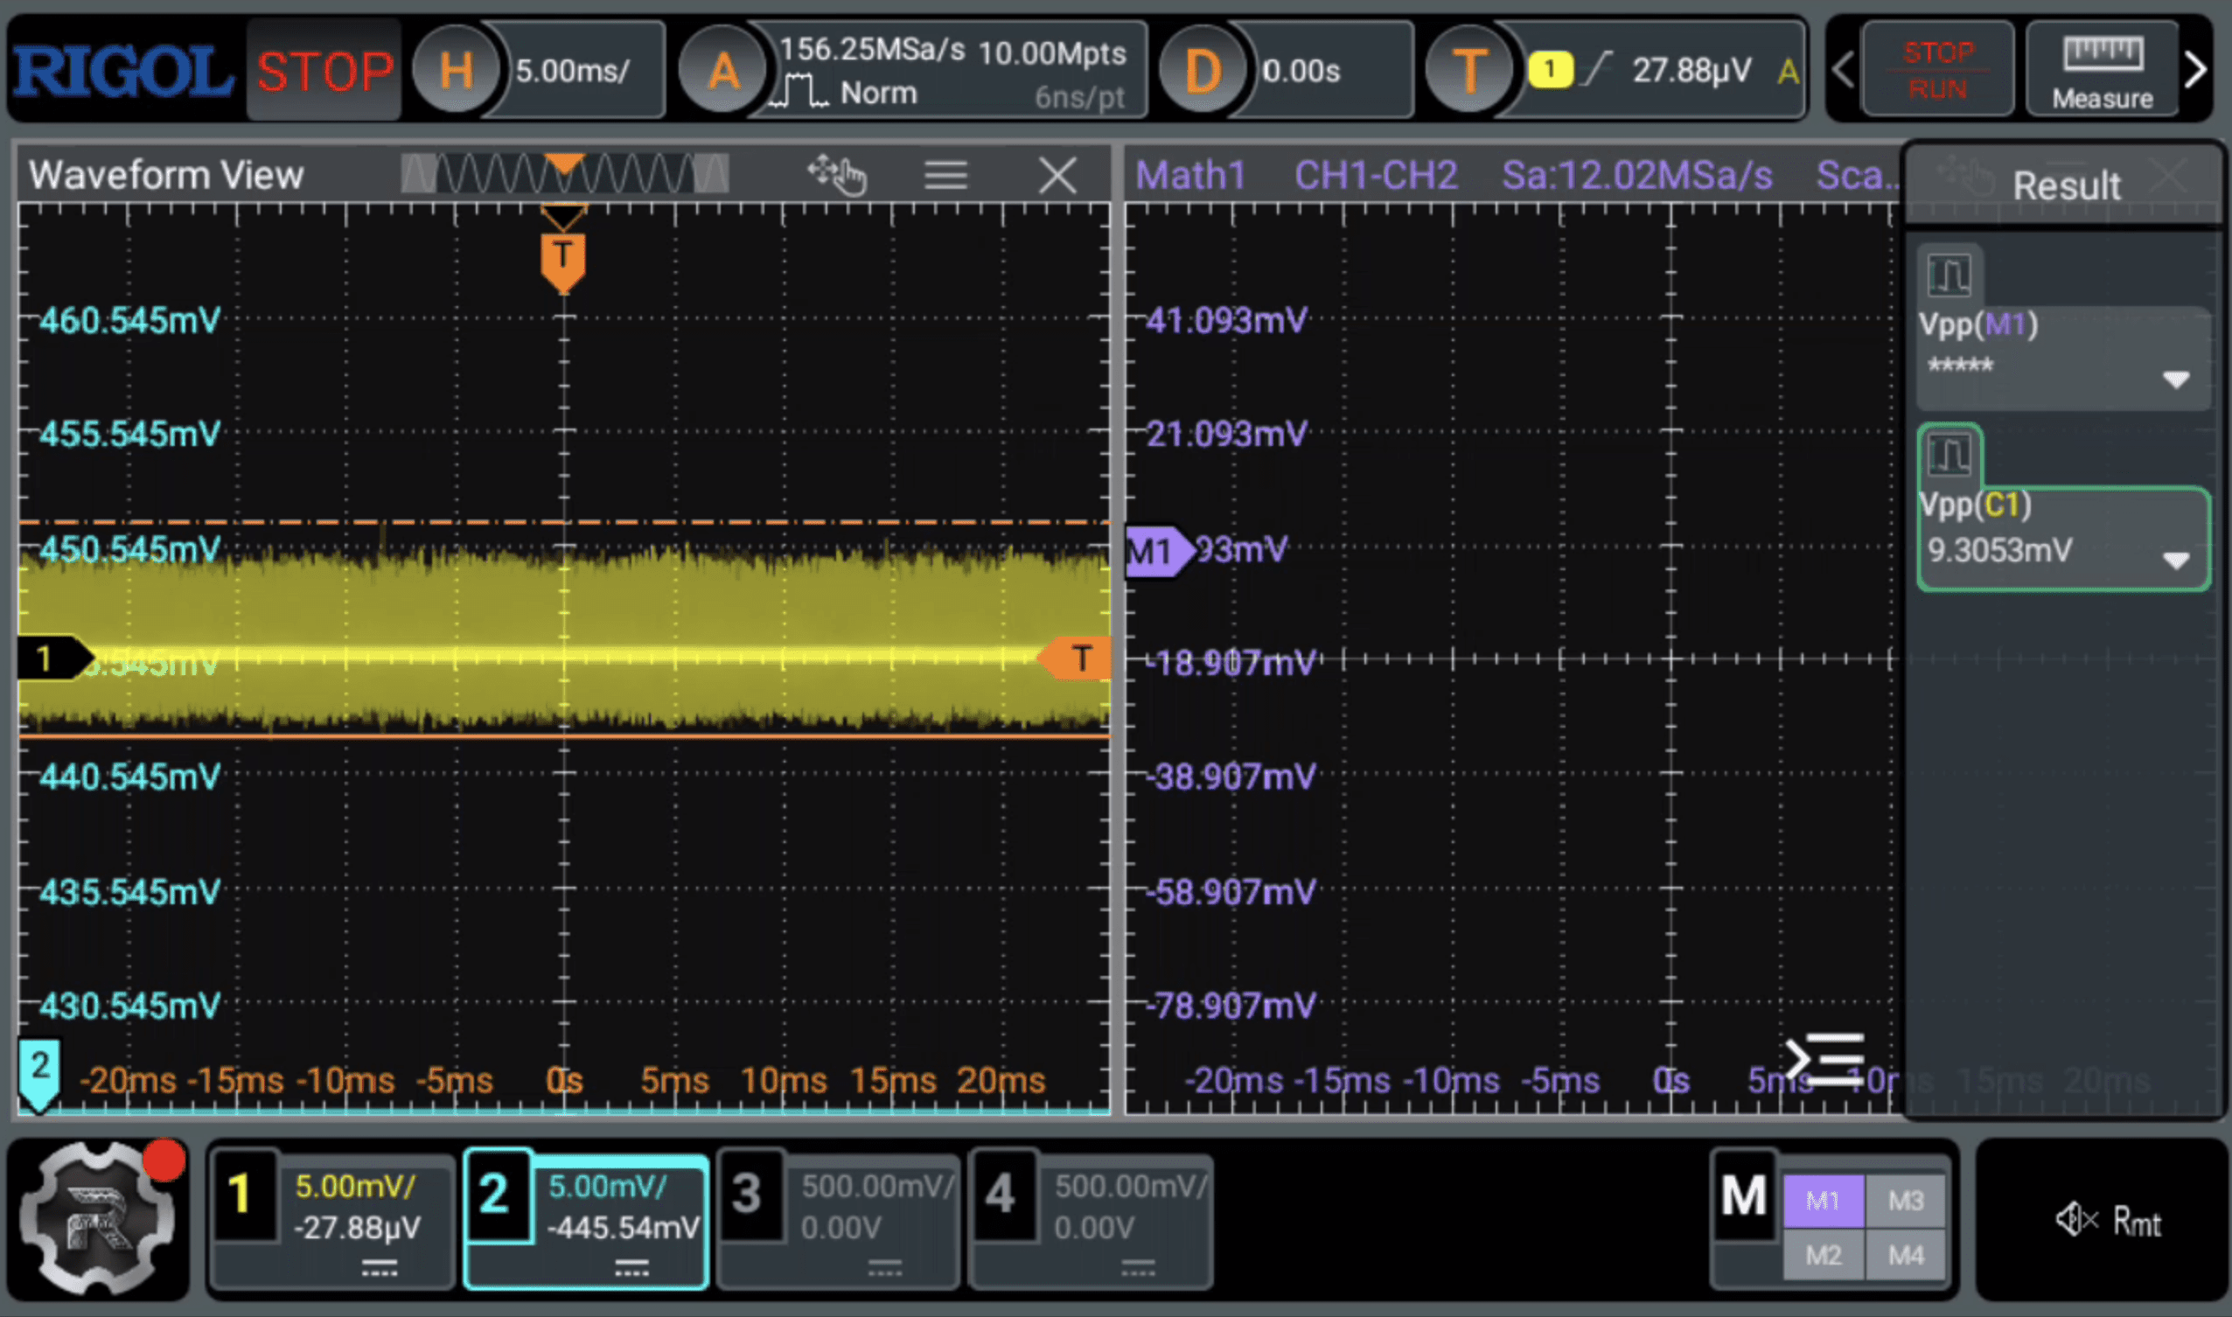Open the M math menu button

click(x=1745, y=1195)
